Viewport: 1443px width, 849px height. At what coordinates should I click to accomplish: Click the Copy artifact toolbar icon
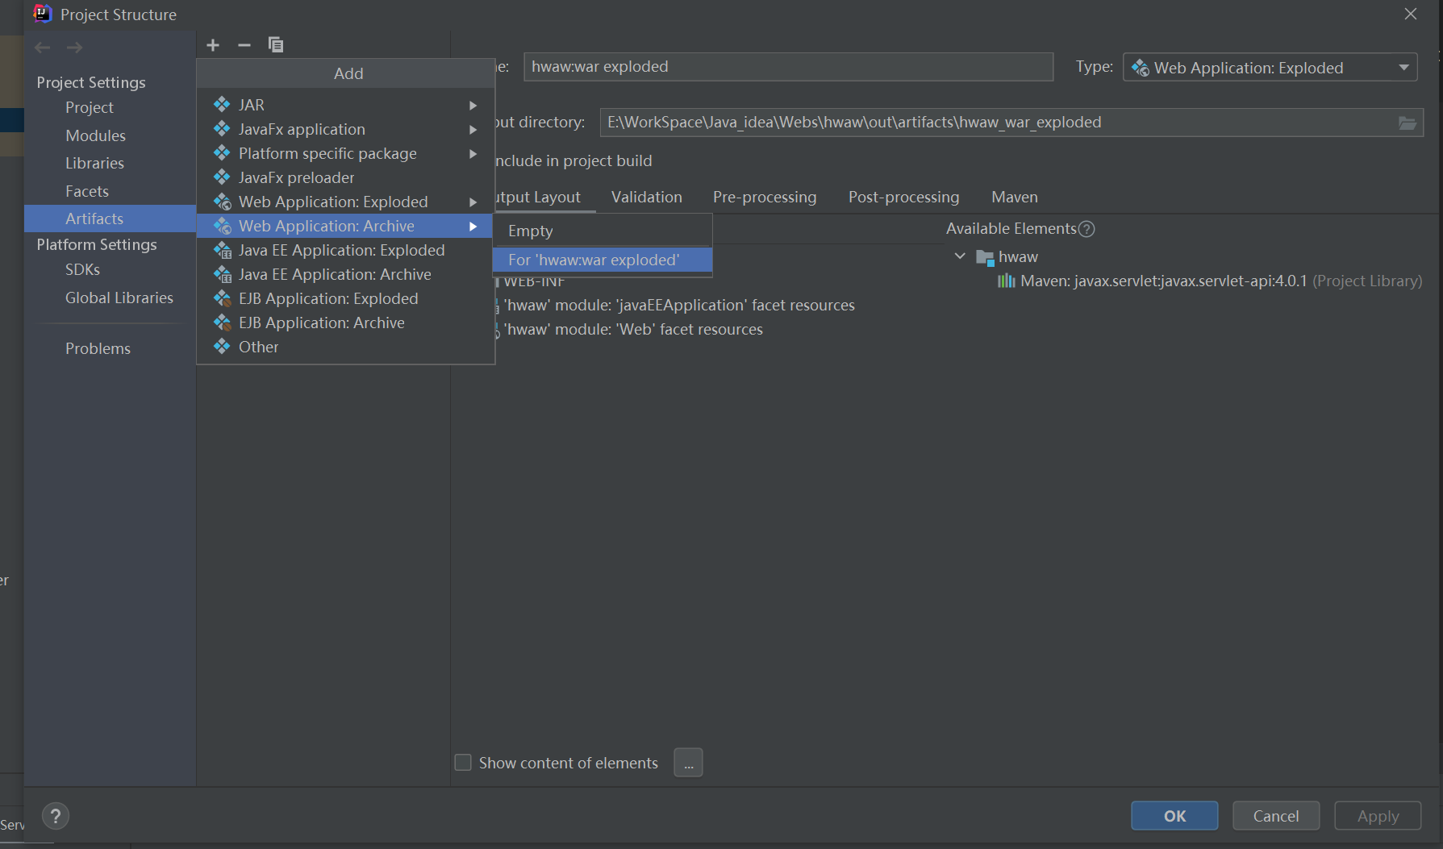[276, 45]
